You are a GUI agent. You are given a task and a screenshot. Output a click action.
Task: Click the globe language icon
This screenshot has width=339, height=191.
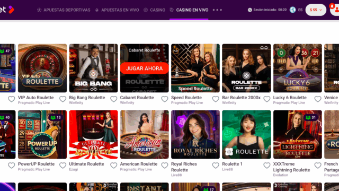pyautogui.click(x=292, y=10)
